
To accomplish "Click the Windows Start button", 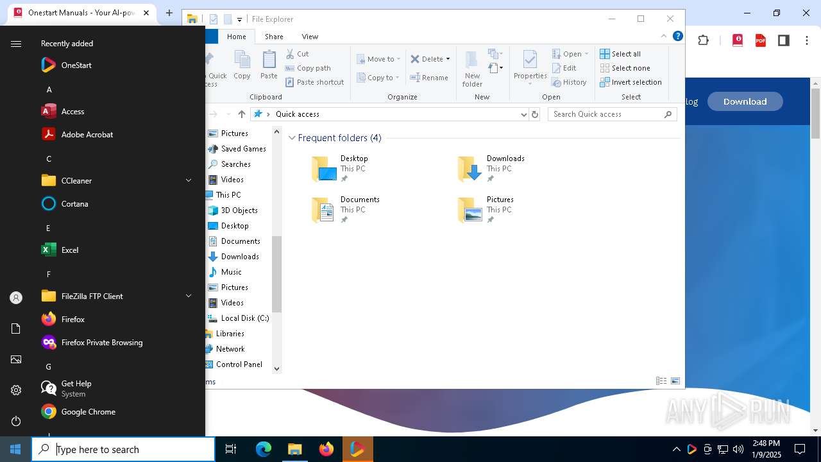I will (x=15, y=449).
